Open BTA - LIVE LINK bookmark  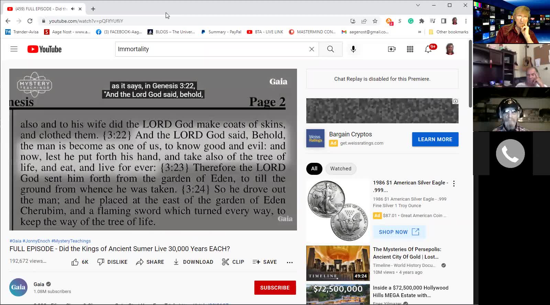point(265,32)
